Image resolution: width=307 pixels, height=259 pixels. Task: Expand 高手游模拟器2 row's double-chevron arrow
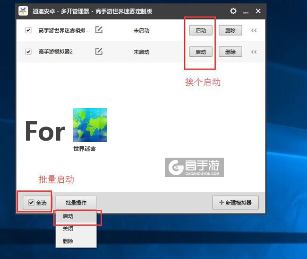pos(254,52)
